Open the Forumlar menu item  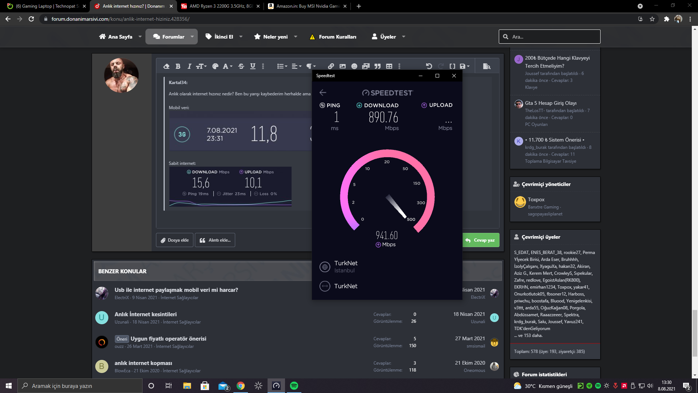[169, 37]
